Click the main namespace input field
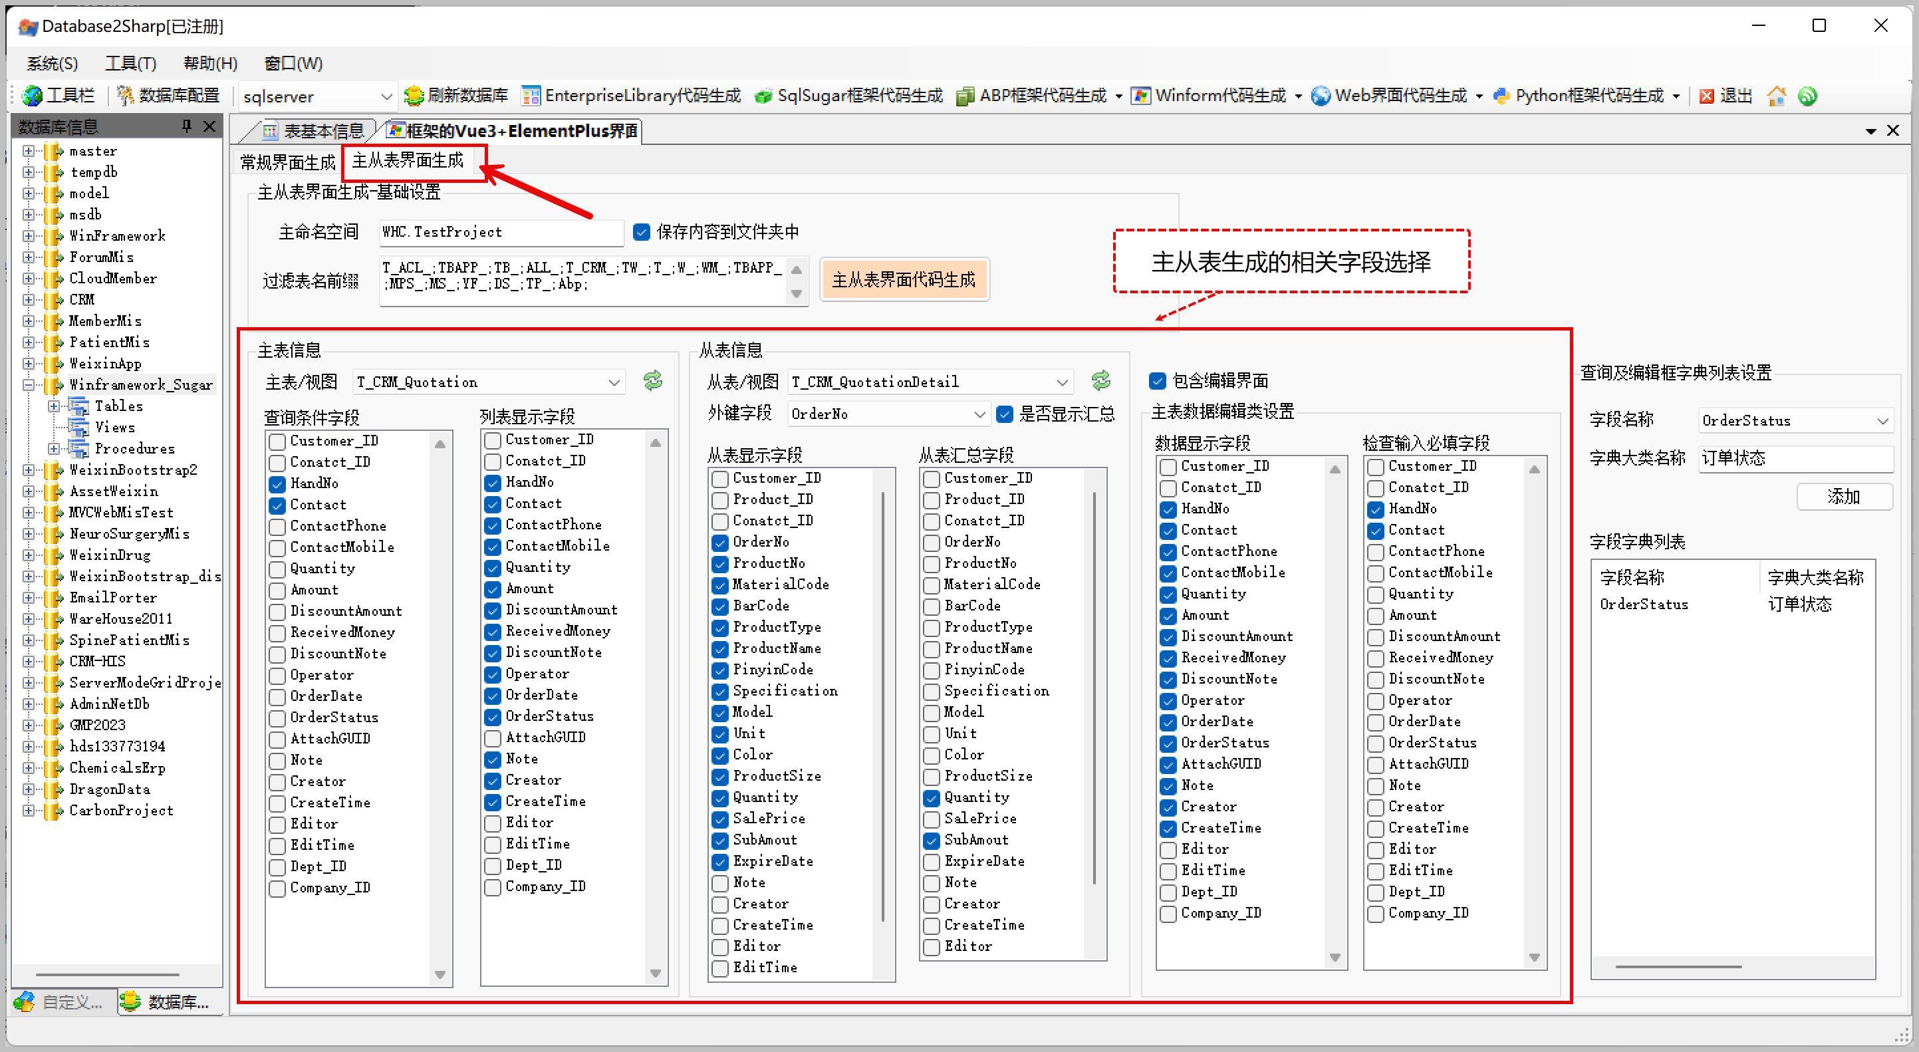Image resolution: width=1919 pixels, height=1052 pixels. [x=500, y=233]
